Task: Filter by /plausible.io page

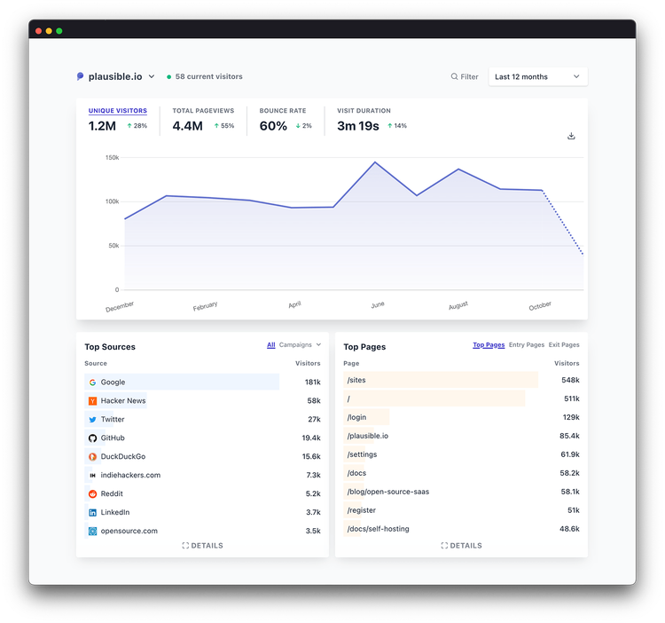Action: pos(368,436)
